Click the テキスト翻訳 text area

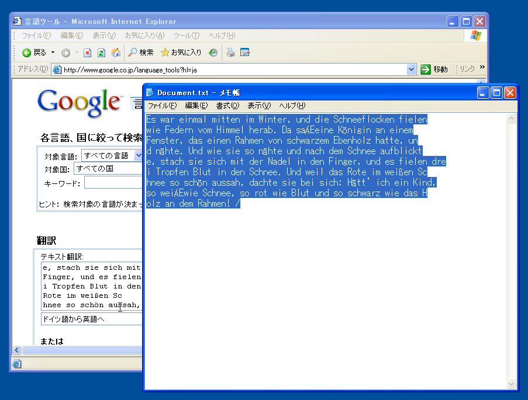[92, 286]
